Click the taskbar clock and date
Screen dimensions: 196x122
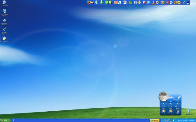pyautogui.click(x=186, y=120)
